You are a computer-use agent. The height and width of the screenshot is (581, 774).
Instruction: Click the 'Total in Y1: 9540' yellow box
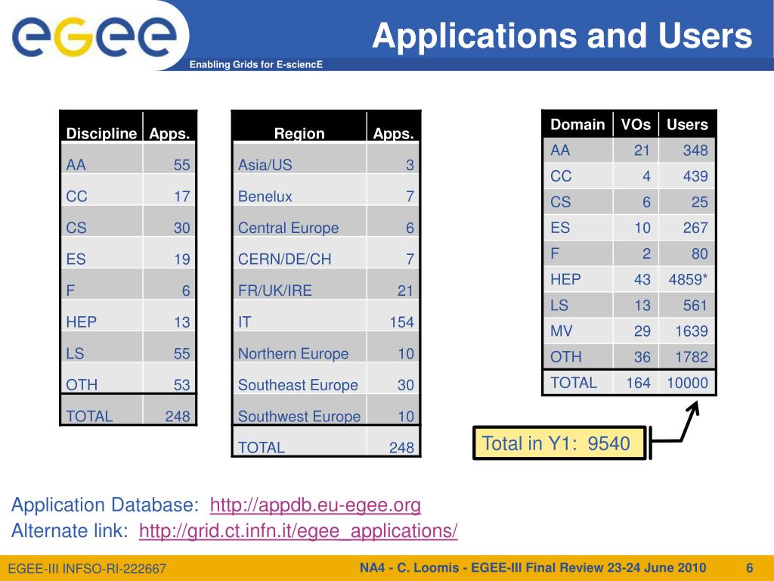[x=560, y=443]
